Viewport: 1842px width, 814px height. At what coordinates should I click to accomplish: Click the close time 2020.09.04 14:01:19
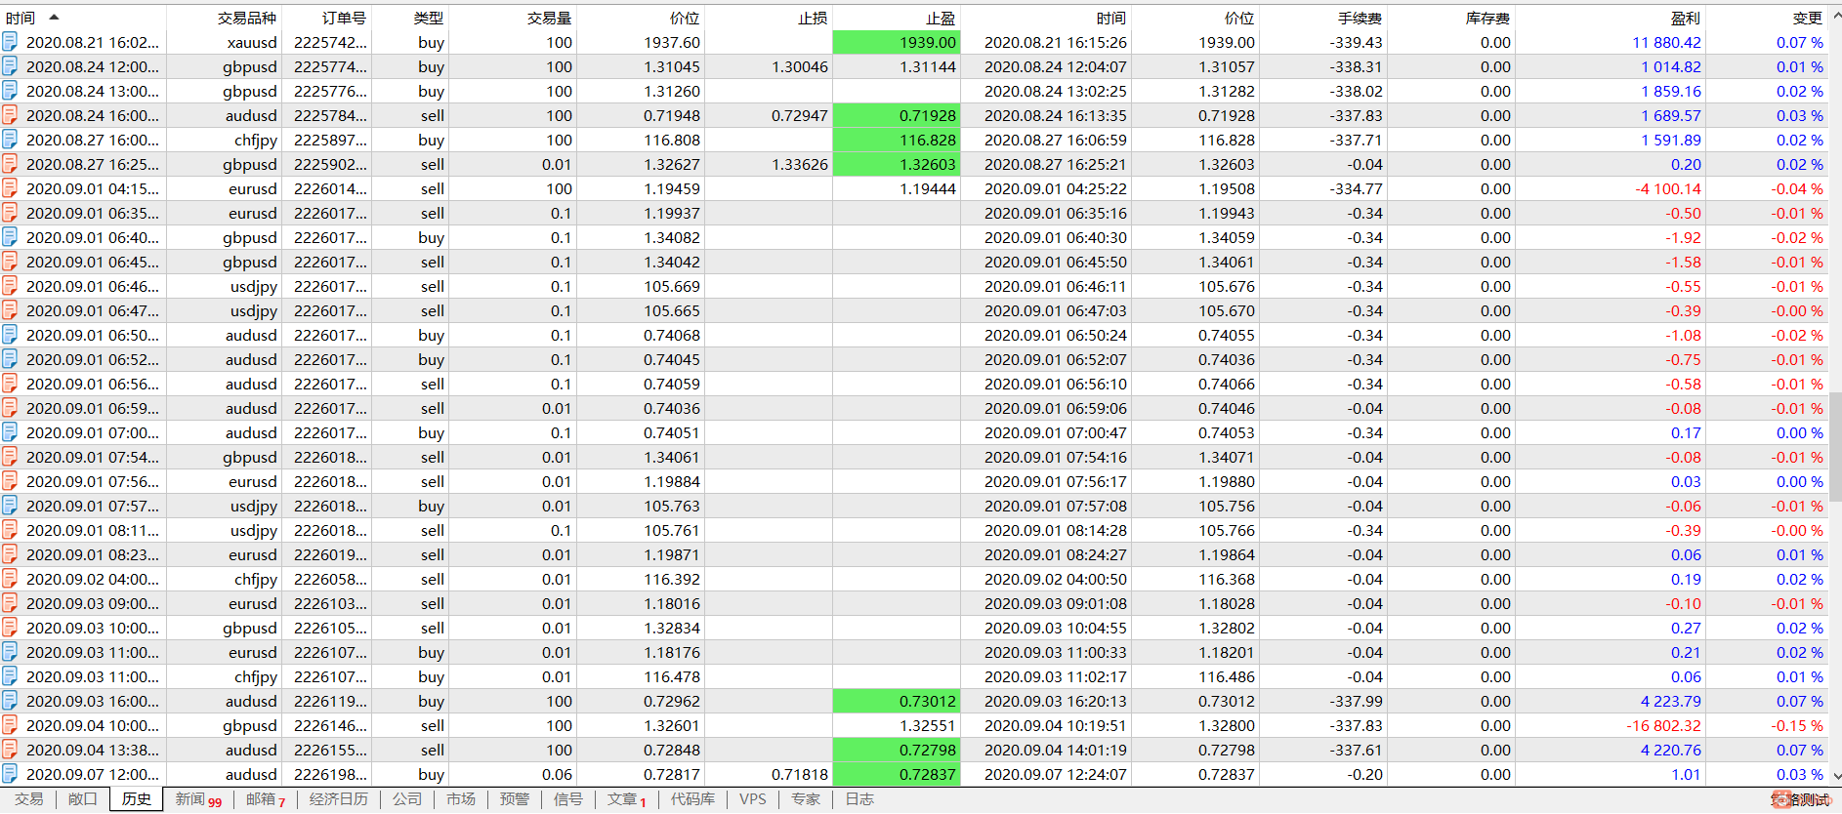click(x=1056, y=750)
